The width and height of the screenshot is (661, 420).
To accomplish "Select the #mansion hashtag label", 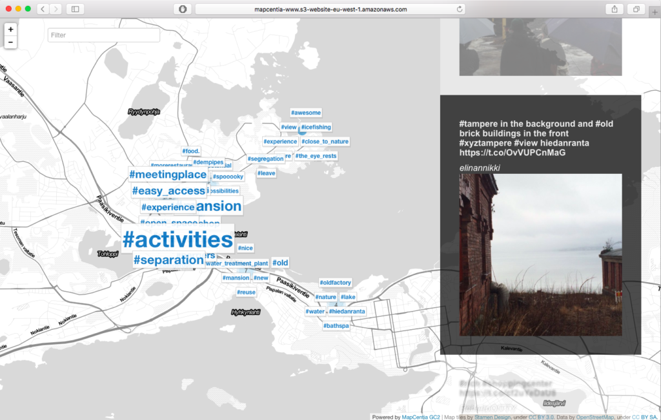I will [236, 278].
